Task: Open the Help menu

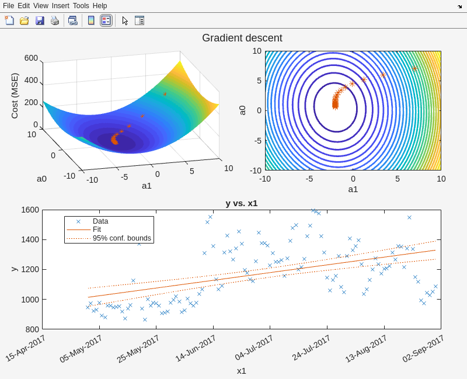Action: click(100, 5)
